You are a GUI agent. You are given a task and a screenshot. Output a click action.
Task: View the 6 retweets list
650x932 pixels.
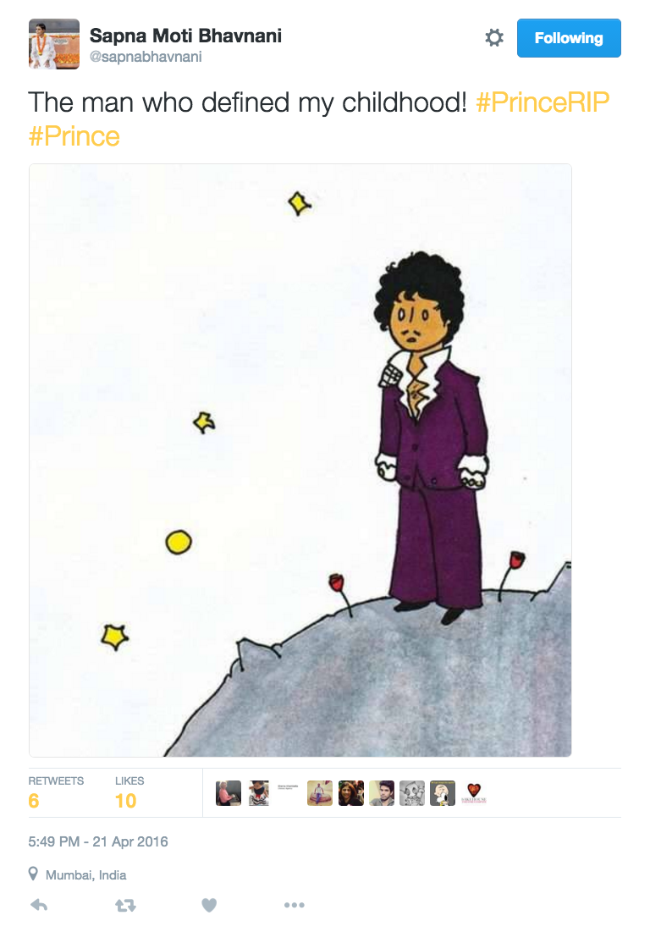(x=56, y=793)
